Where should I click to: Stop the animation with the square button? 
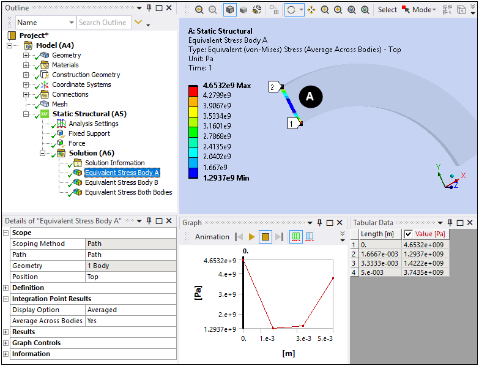click(265, 237)
